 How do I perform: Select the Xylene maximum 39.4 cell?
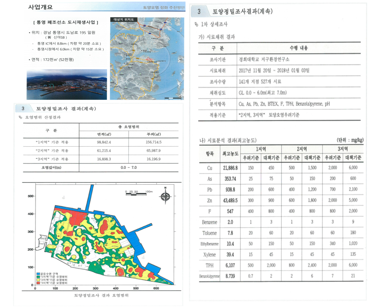point(230,255)
